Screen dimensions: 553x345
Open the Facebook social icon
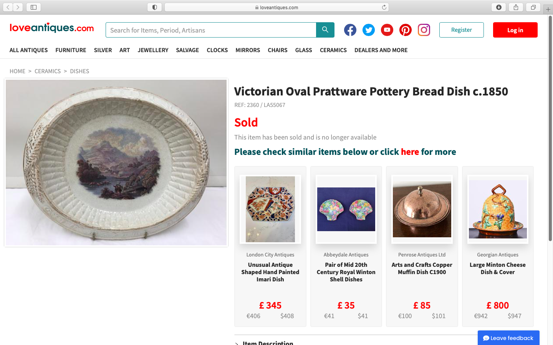tap(350, 30)
